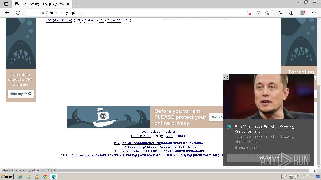Viewport: 321px width, 180px height.
Task: Open File Explorer from taskbar
Action: point(28,177)
